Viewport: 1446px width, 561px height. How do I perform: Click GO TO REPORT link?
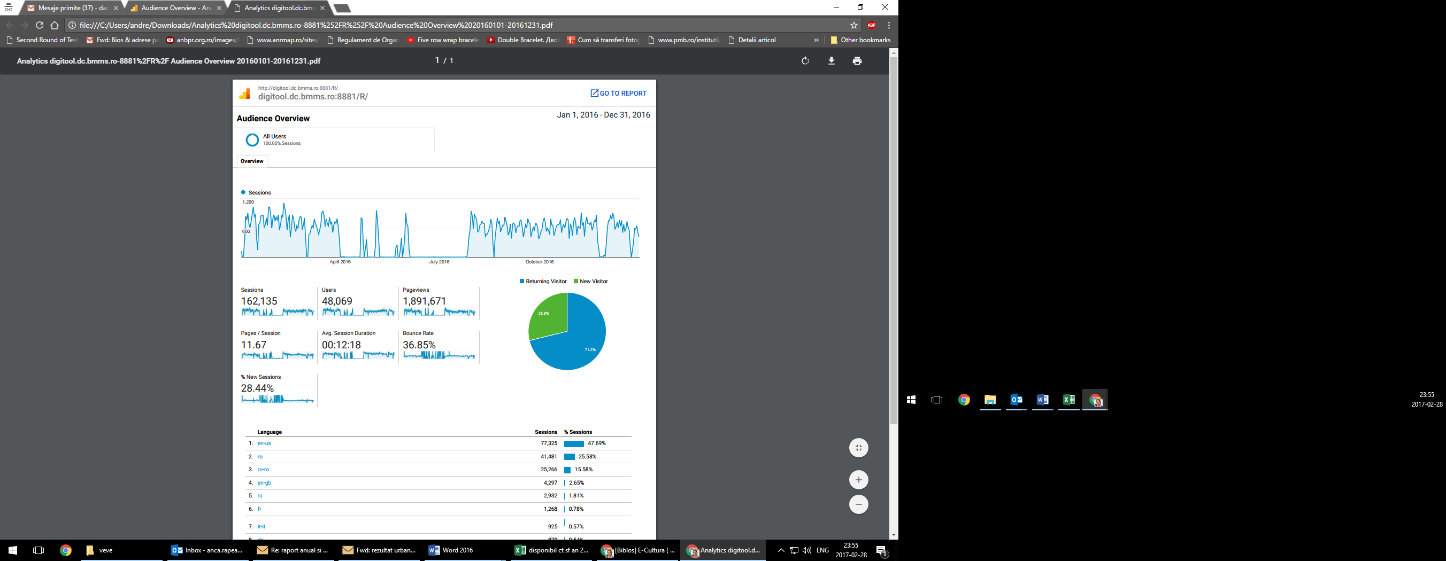pyautogui.click(x=618, y=93)
